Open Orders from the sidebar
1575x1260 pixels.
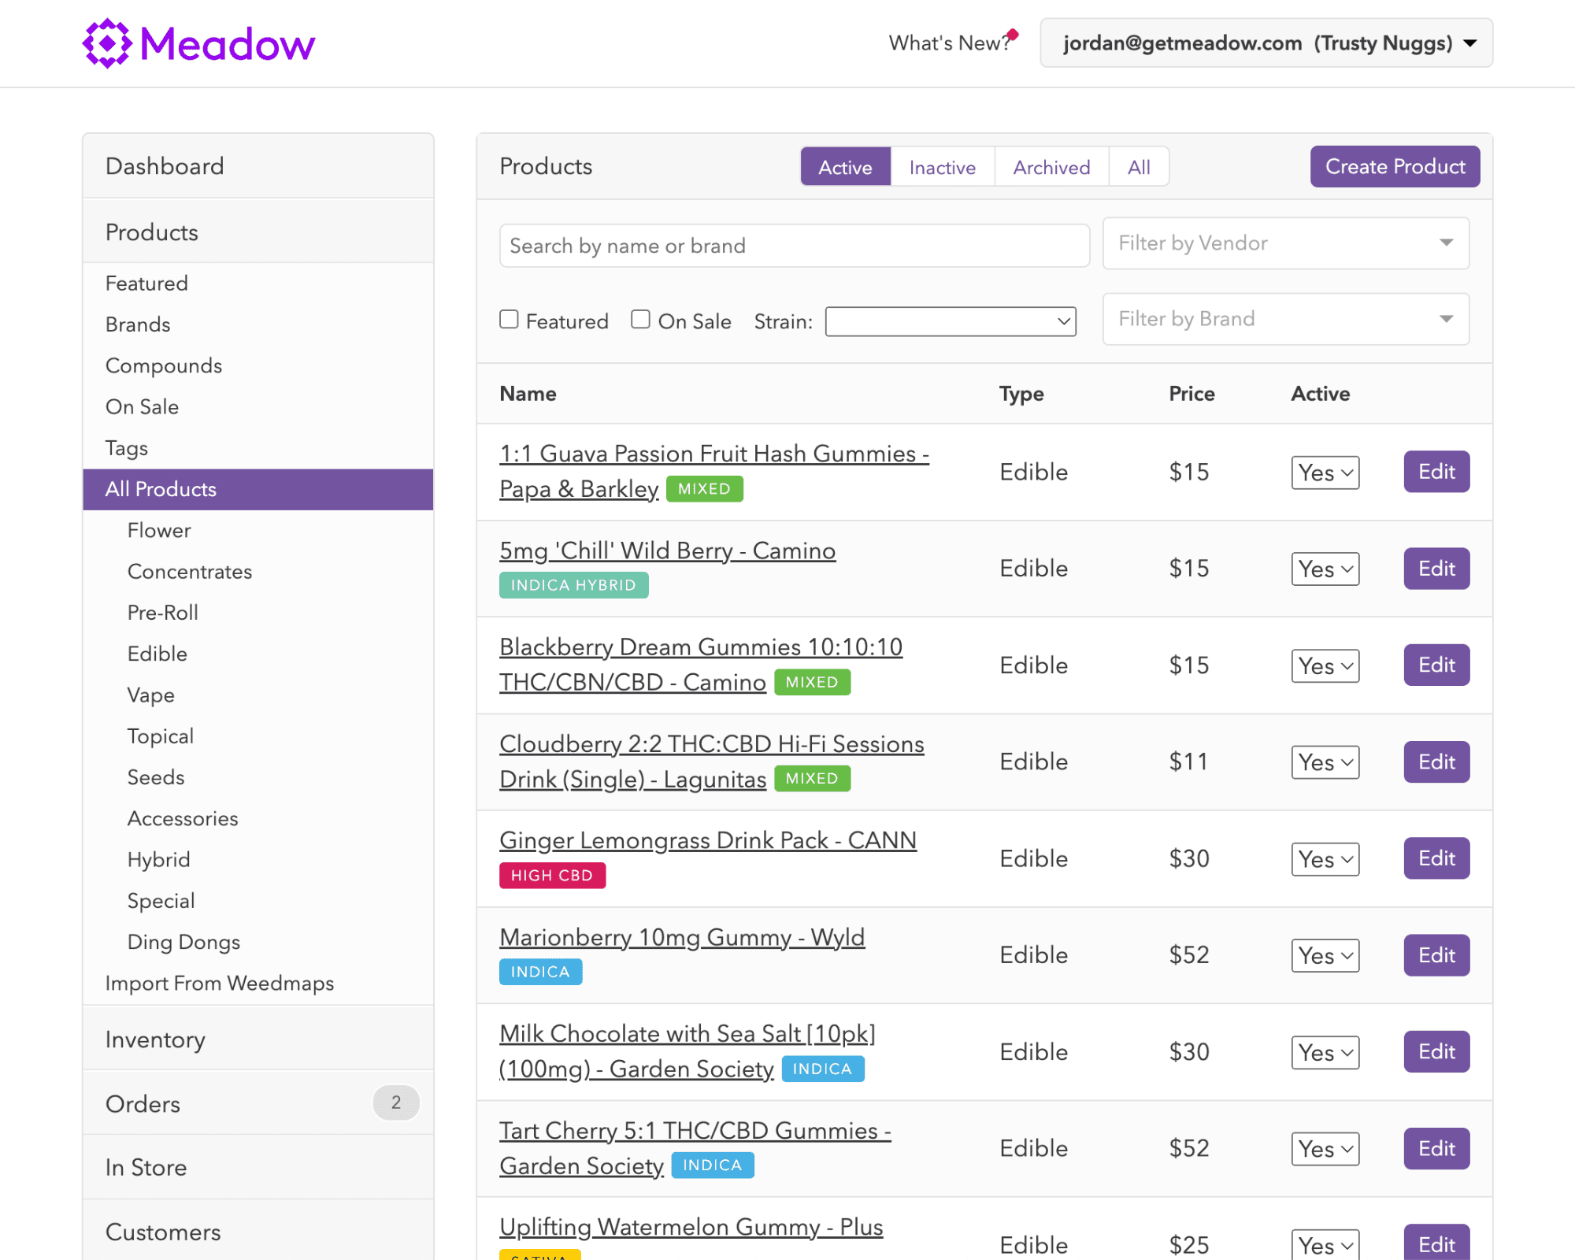(x=143, y=1103)
